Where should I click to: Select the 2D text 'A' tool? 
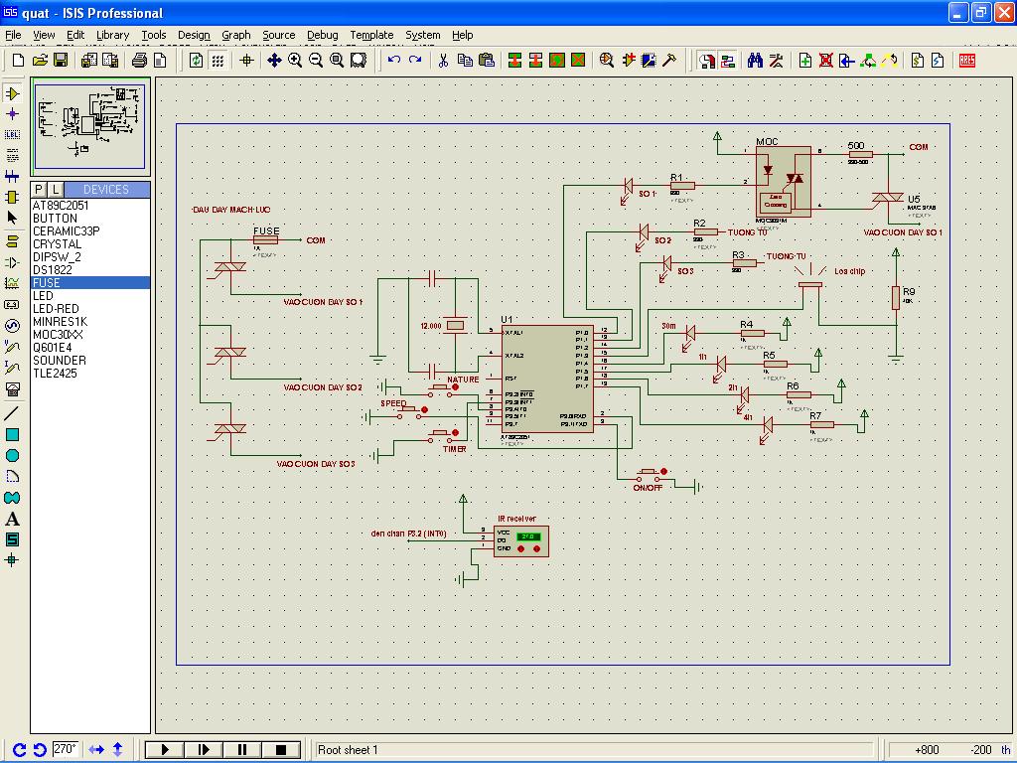tap(13, 519)
